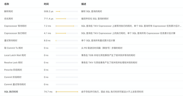183x96 pixels.
Task: Click the Coprocessor 等待耗时 duration bar
Action: (x=67, y=26)
